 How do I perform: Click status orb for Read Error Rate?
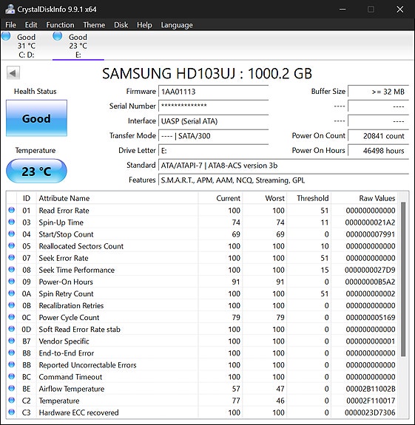(x=11, y=210)
